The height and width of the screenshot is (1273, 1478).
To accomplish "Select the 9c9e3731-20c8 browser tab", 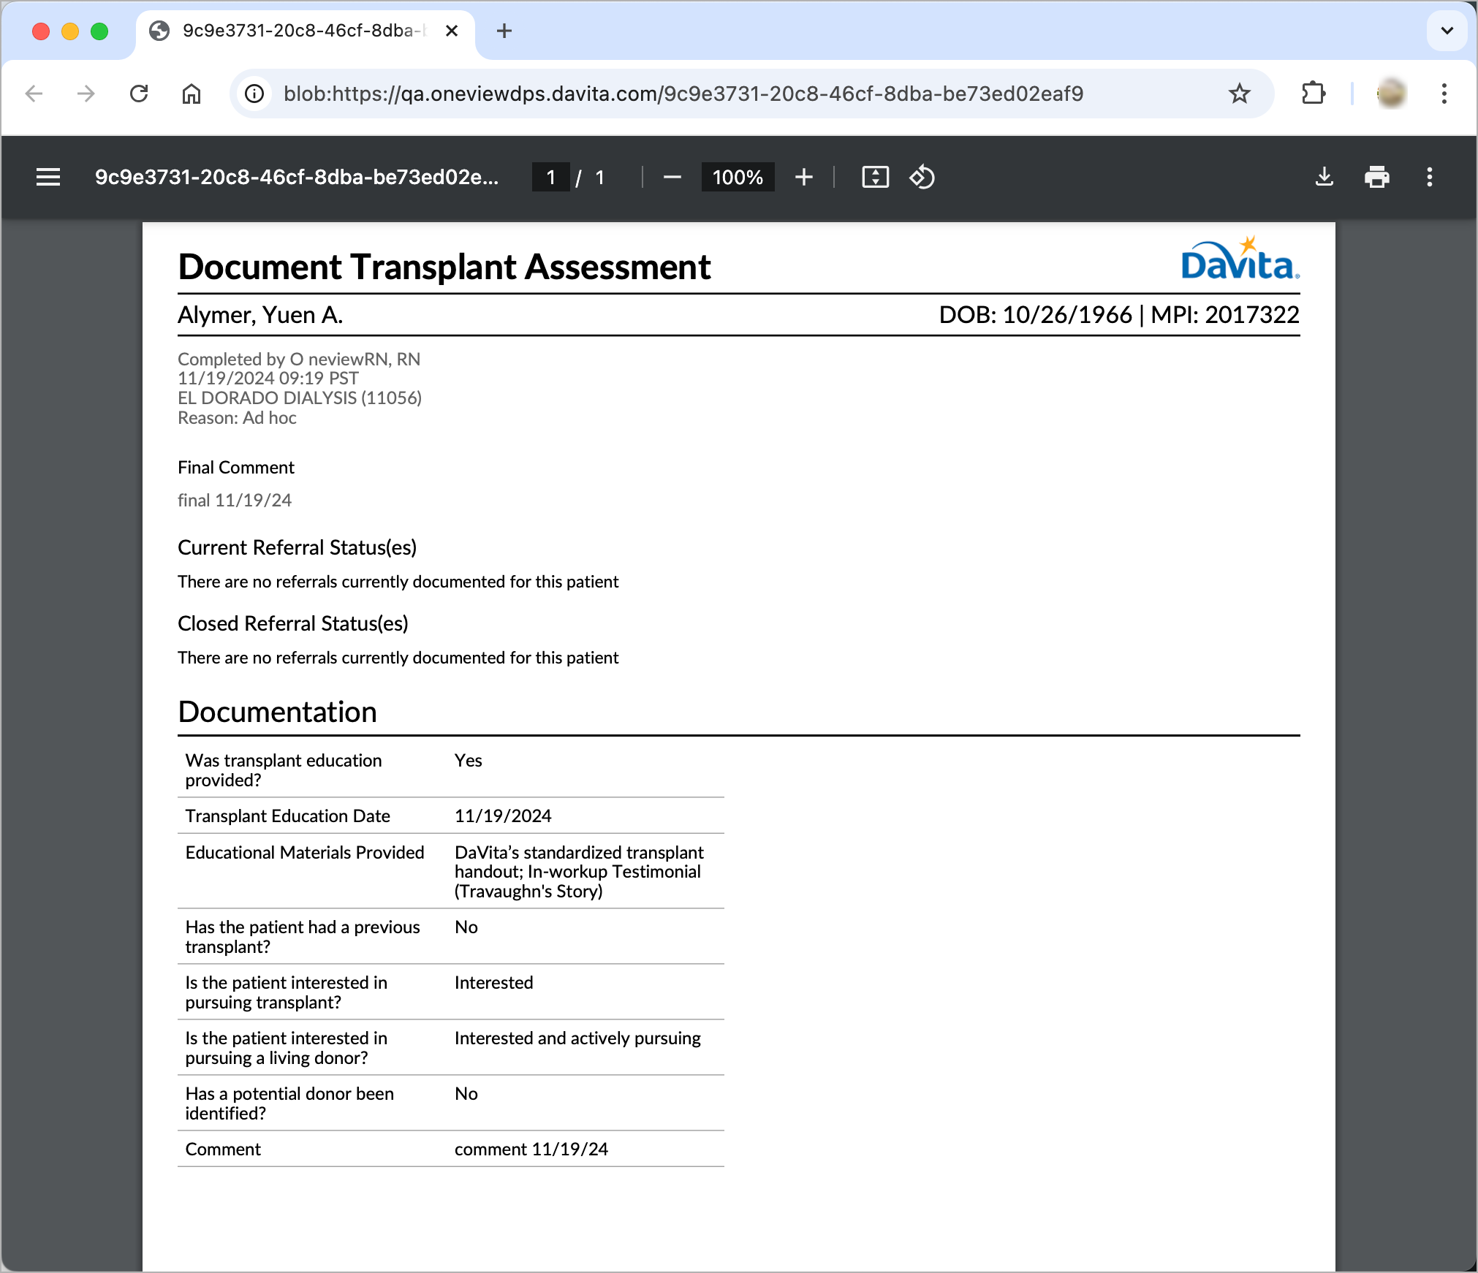I will 305,31.
